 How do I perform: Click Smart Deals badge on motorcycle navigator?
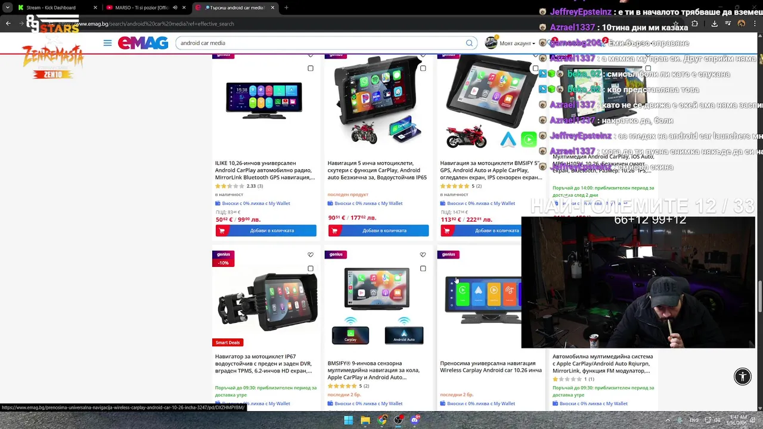[x=228, y=343]
